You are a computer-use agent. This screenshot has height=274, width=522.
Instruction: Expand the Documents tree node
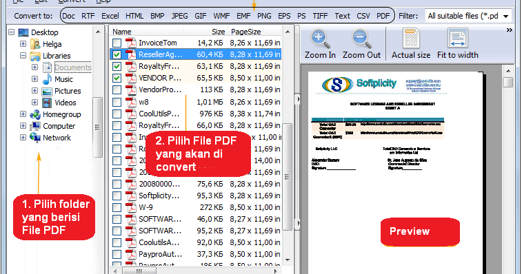[34, 67]
